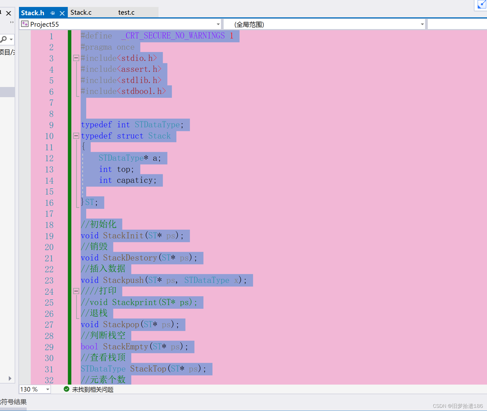Click the 'int top;' member line
The width and height of the screenshot is (487, 411).
(117, 169)
